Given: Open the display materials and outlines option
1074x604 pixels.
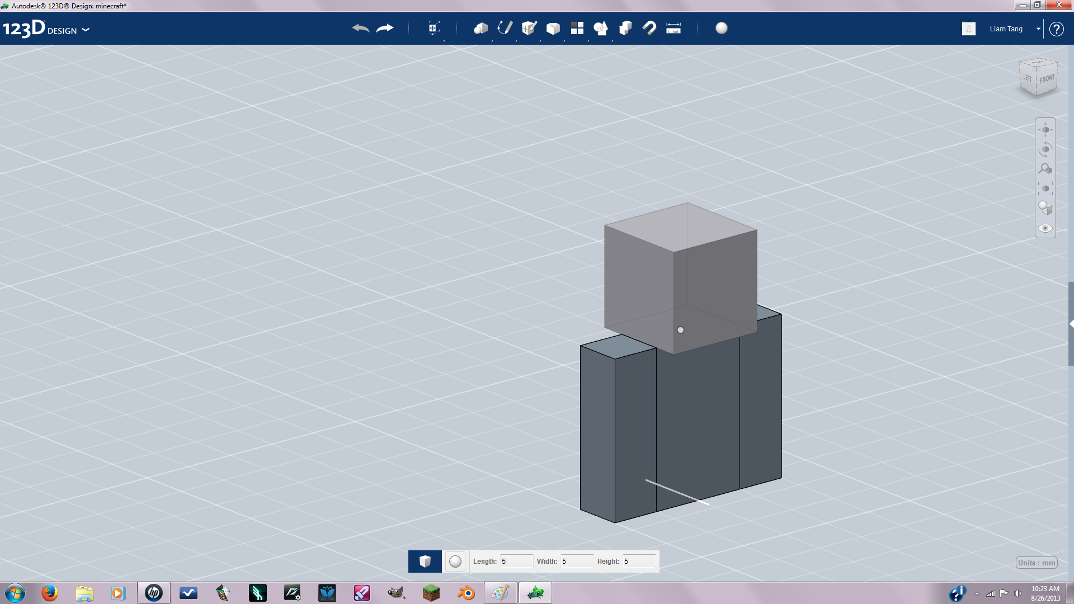Looking at the screenshot, I should point(1045,208).
